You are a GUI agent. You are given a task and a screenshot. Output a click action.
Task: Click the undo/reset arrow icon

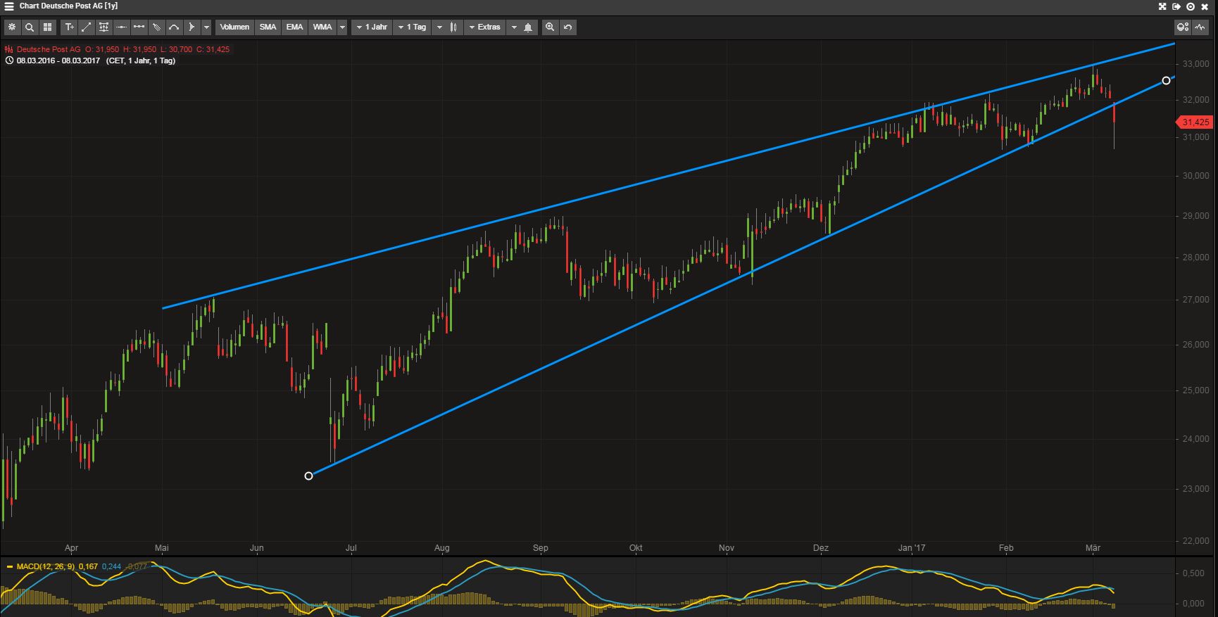tap(567, 27)
